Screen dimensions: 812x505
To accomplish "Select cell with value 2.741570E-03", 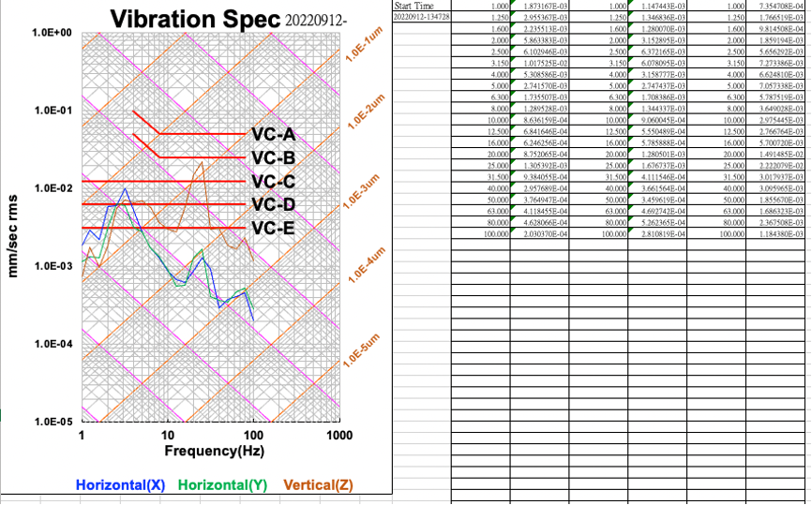I will tap(539, 85).
